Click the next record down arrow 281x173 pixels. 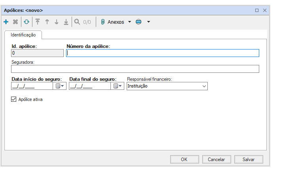click(x=57, y=22)
